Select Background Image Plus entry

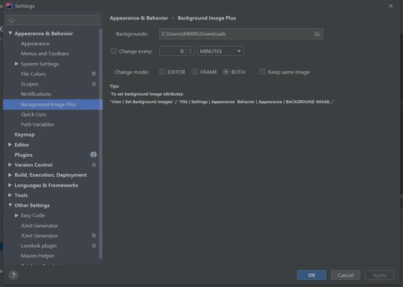[x=53, y=104]
